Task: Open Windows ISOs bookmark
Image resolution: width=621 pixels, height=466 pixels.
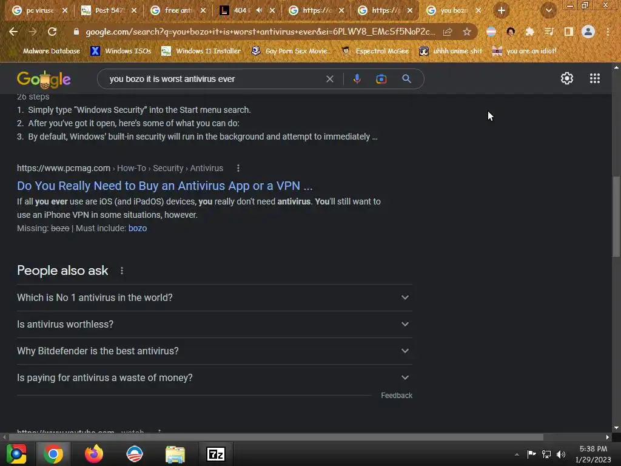Action: point(121,51)
